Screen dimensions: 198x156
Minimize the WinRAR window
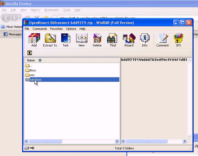176,23
